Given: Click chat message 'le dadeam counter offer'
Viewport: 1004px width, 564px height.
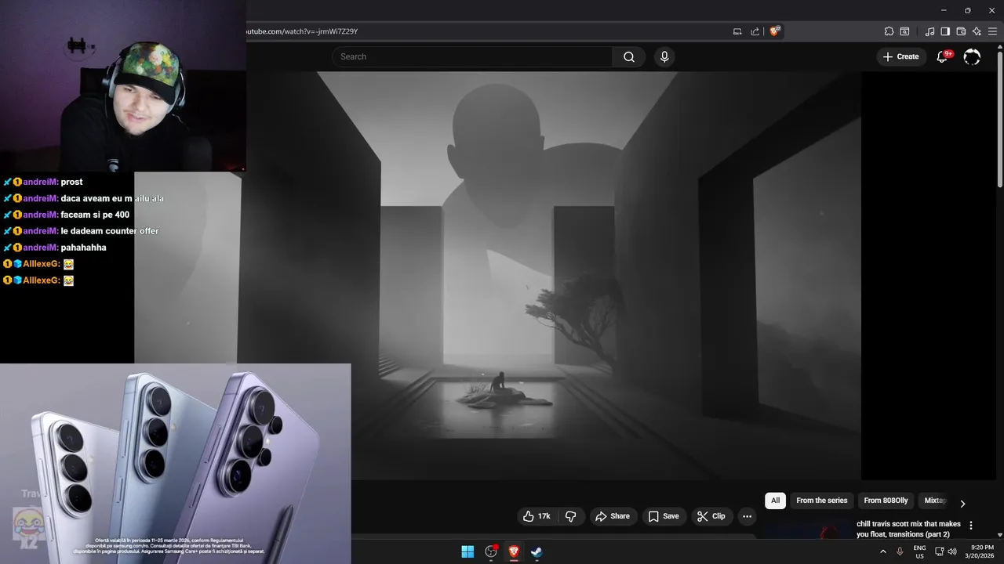Looking at the screenshot, I should click(110, 231).
